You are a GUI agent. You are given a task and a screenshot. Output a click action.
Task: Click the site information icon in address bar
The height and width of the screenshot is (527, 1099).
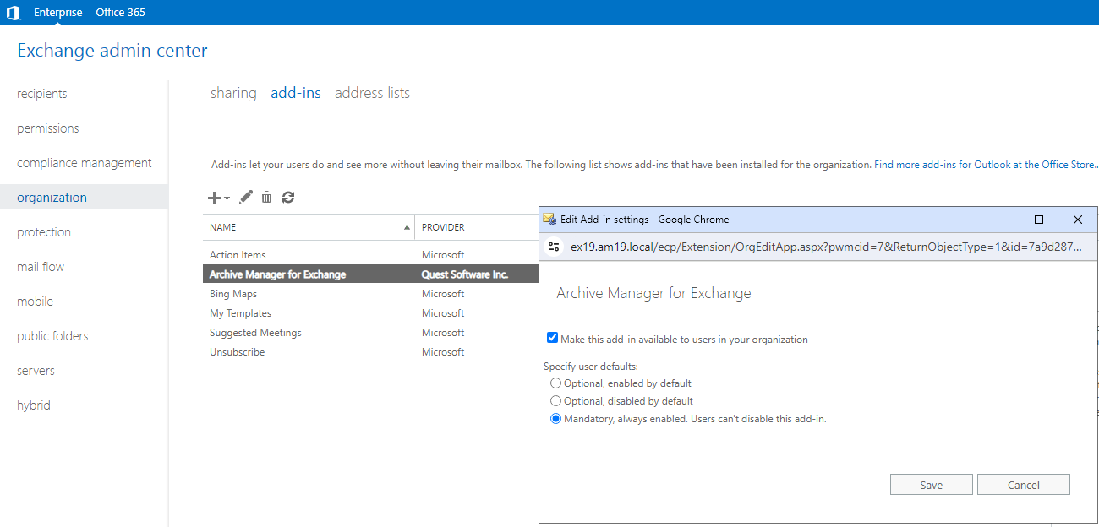(x=554, y=247)
